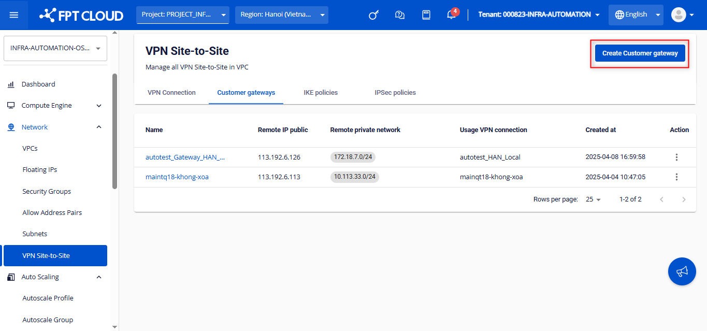Screen dimensions: 707x331
Task: Open the hamburger navigation menu
Action: click(x=14, y=15)
